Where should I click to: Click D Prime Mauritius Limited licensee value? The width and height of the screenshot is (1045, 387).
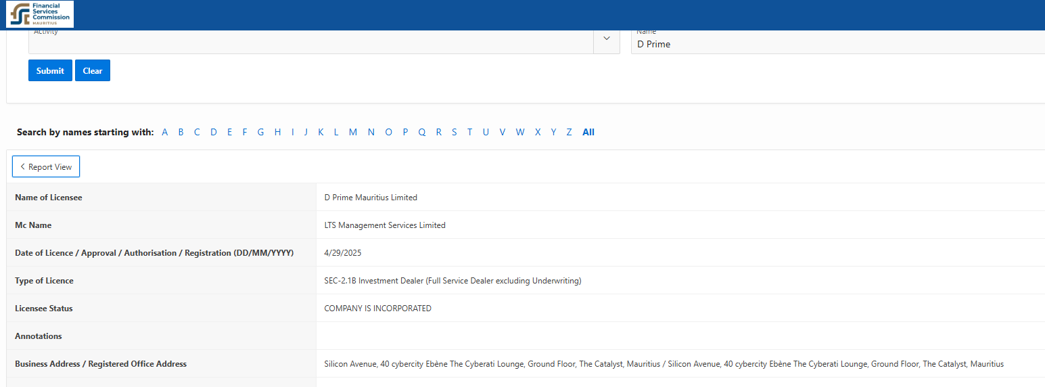(371, 198)
